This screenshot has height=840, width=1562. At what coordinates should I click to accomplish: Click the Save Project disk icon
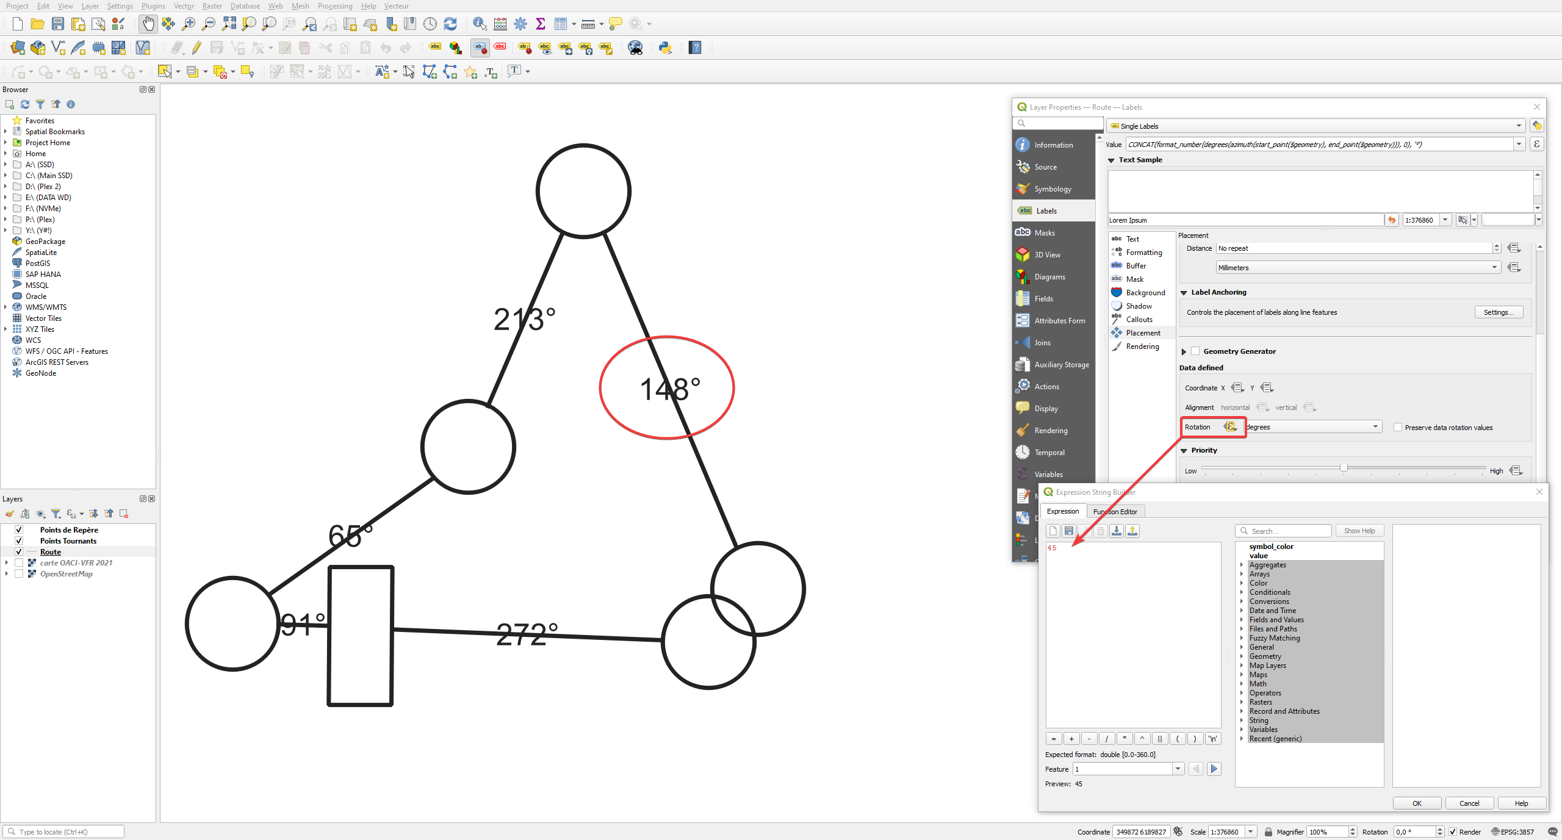coord(58,24)
